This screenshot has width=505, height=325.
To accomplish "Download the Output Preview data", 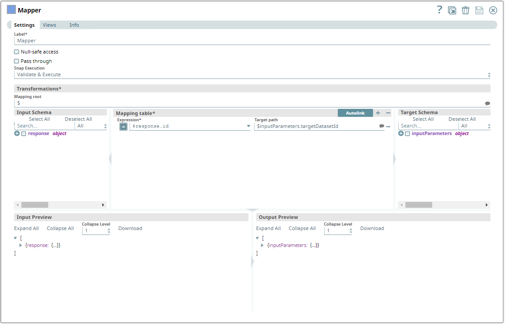I will [x=372, y=229].
